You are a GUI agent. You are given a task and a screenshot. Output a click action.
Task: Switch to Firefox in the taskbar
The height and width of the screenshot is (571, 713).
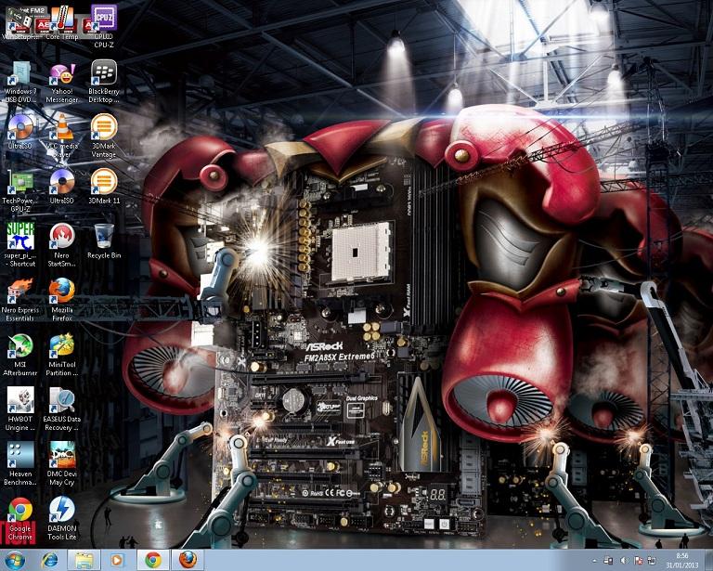click(188, 560)
